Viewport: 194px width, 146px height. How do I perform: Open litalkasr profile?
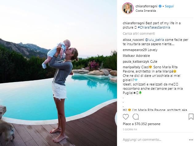click(129, 56)
